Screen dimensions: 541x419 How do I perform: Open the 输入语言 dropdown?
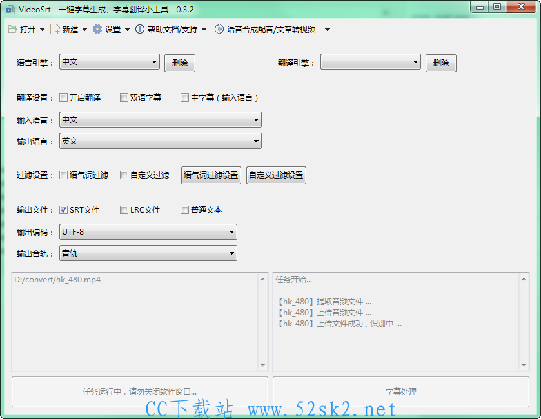[x=161, y=120]
